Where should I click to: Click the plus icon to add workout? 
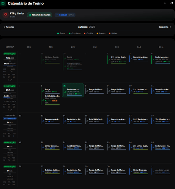tap(165, 3)
